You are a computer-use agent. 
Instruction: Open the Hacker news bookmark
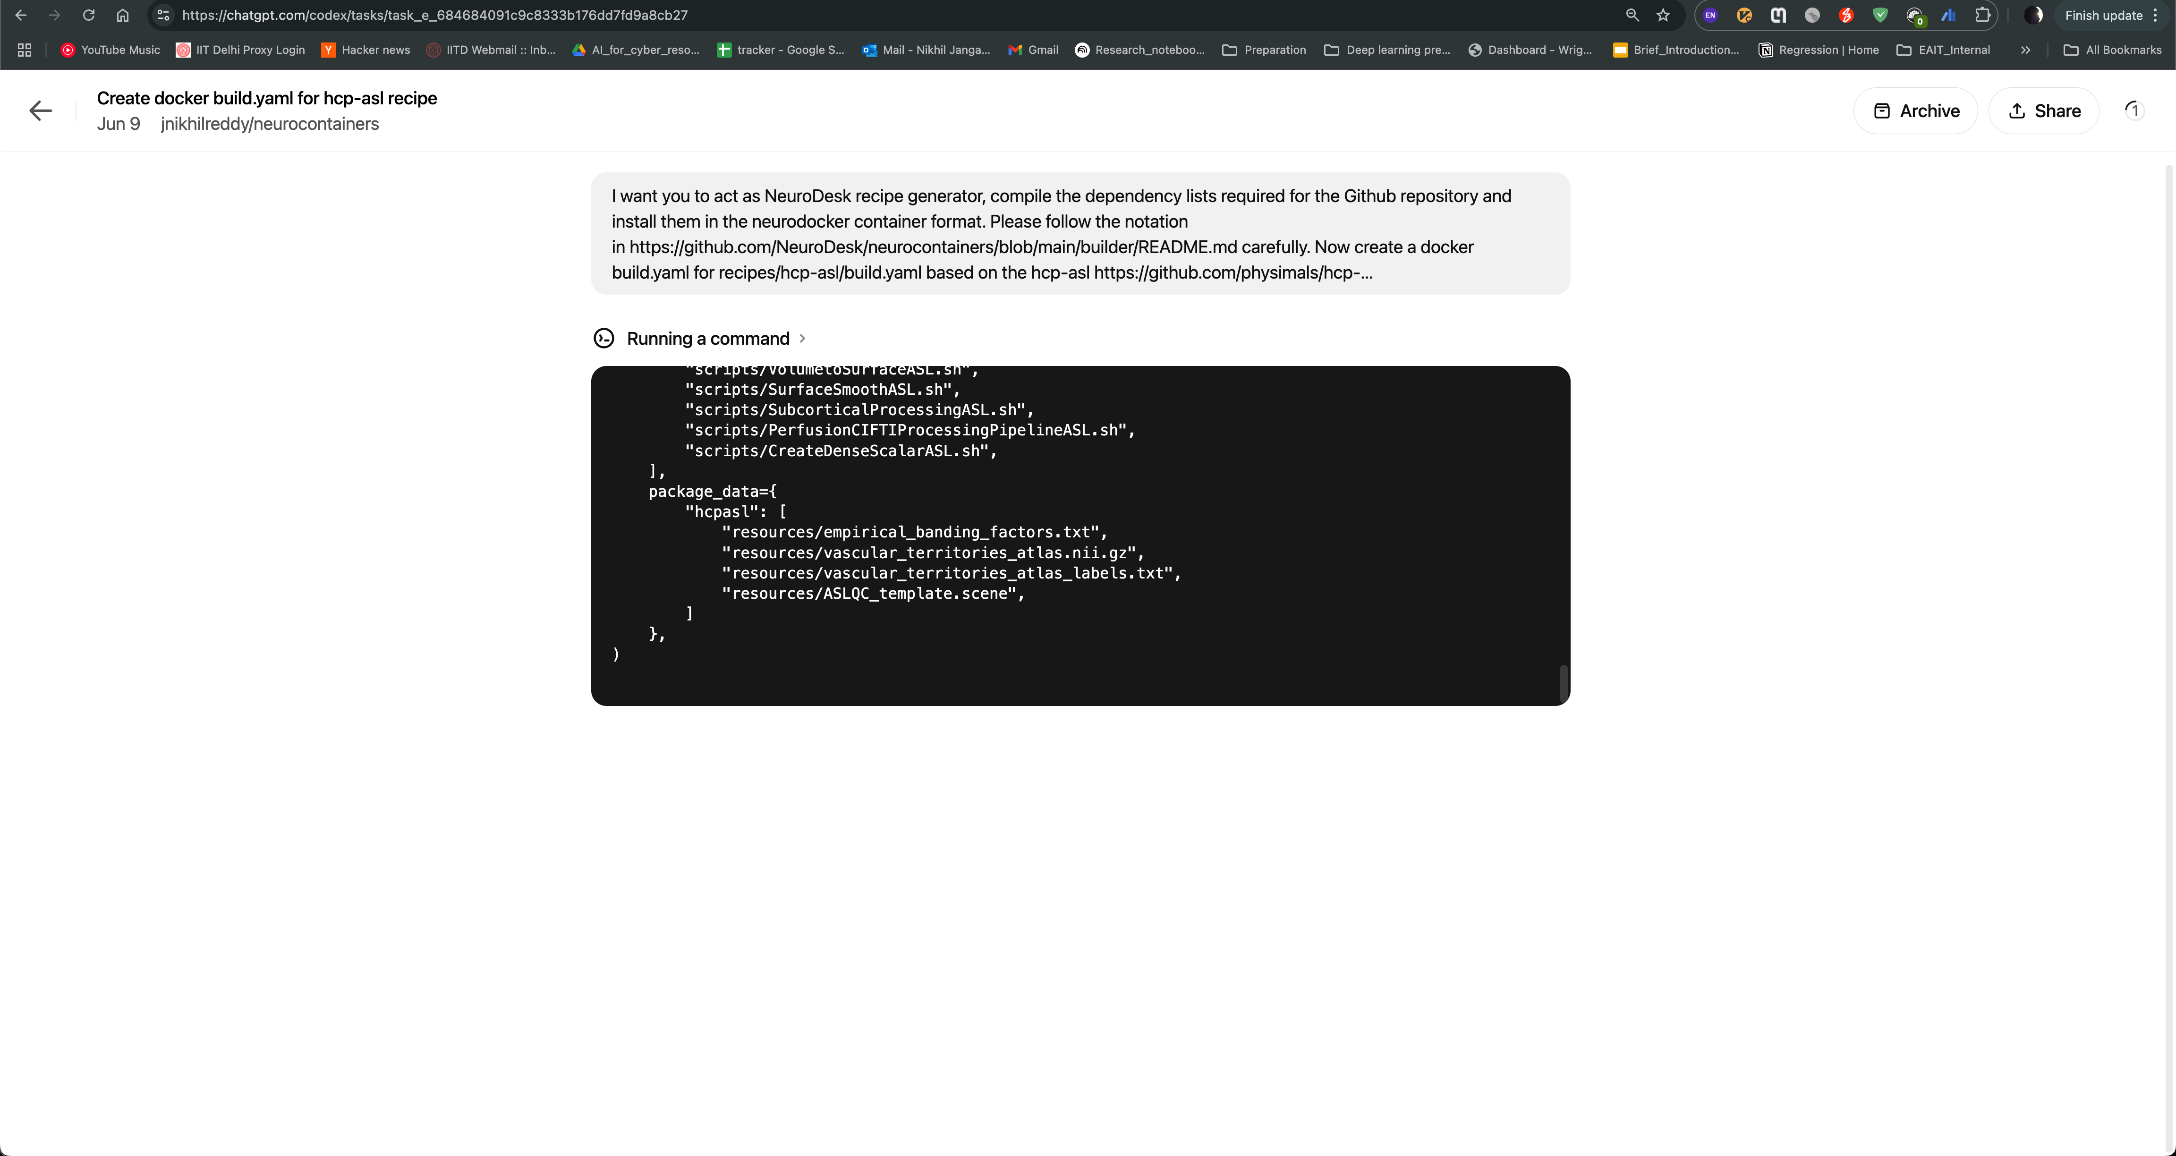(366, 50)
